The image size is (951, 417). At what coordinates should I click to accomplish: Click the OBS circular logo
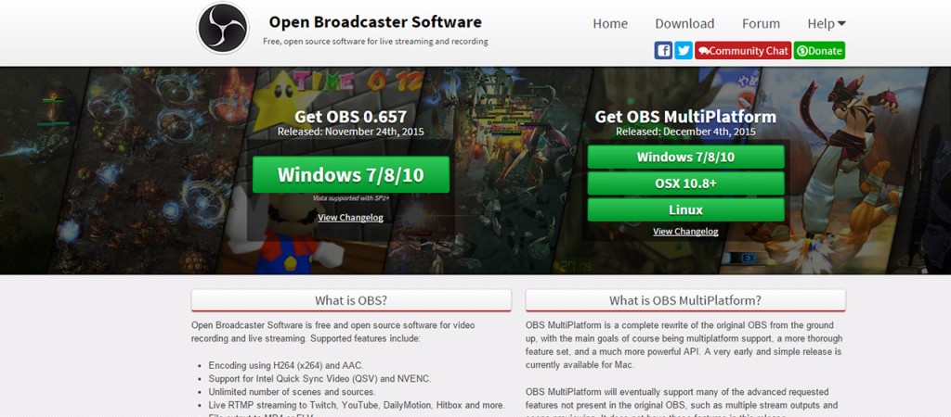[x=223, y=29]
